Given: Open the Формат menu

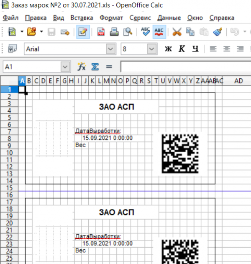Looking at the screenshot, I should pyautogui.click(x=111, y=18).
